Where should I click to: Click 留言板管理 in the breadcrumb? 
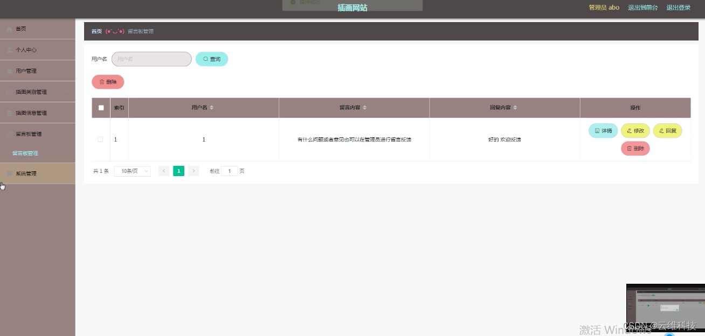(x=141, y=31)
